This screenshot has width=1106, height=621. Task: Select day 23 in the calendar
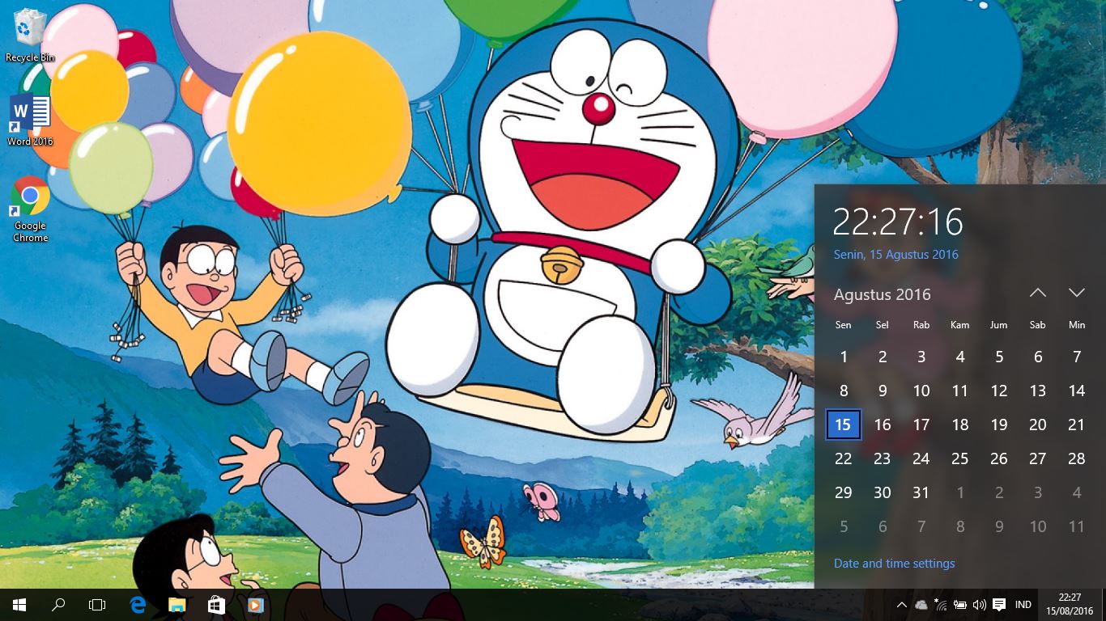(x=883, y=458)
